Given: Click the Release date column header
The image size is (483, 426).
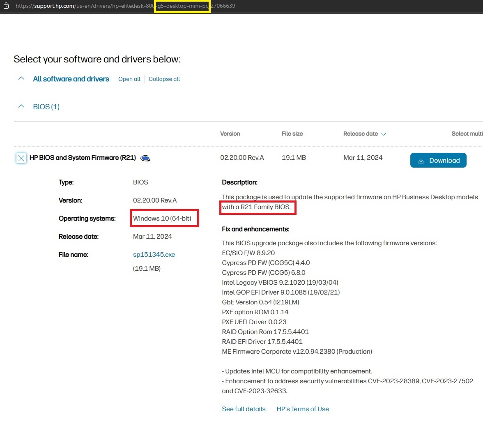Looking at the screenshot, I should tap(361, 134).
